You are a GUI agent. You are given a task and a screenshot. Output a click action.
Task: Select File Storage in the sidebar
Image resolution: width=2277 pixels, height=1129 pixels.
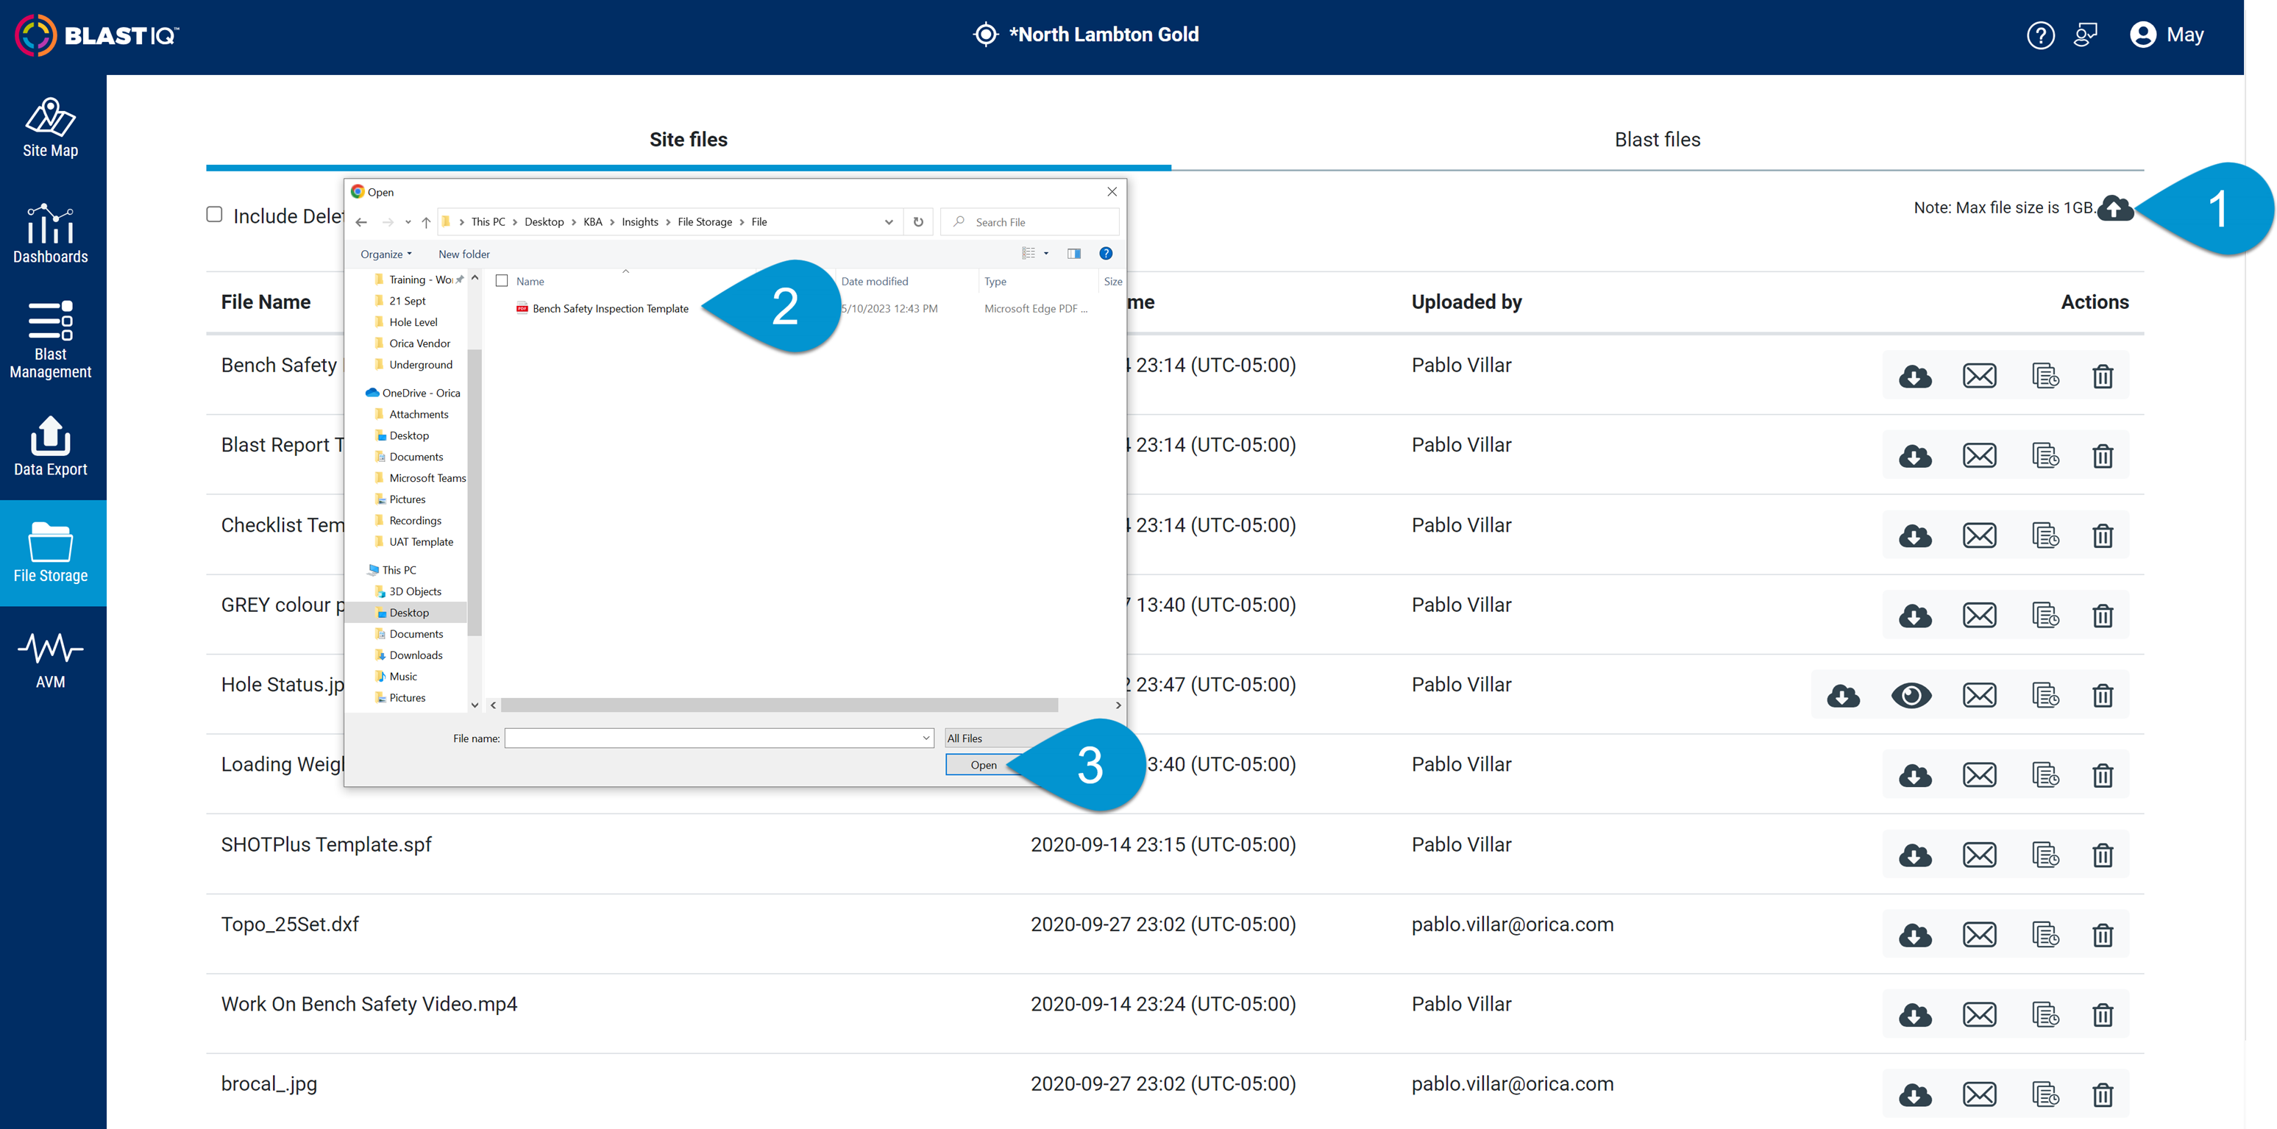pos(50,553)
